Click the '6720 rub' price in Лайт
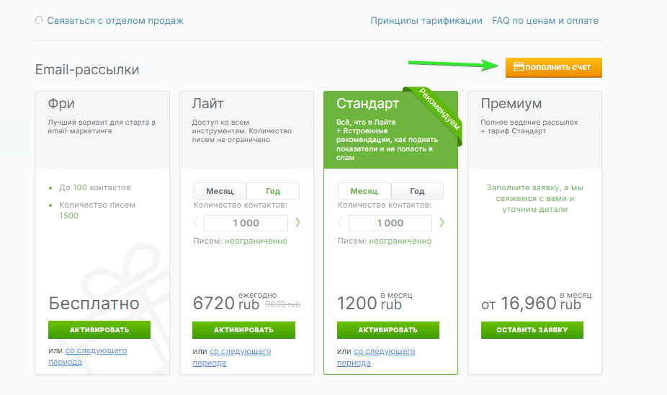This screenshot has width=667, height=395. pos(226,303)
